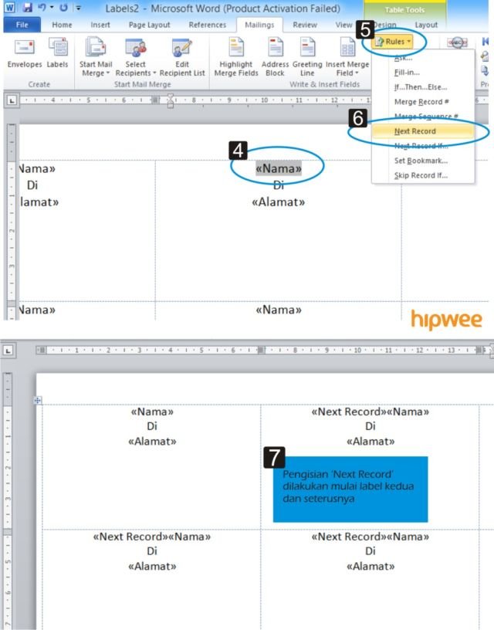494x630 pixels.
Task: Click the «Nama» field in upper document's second row
Action: [279, 310]
